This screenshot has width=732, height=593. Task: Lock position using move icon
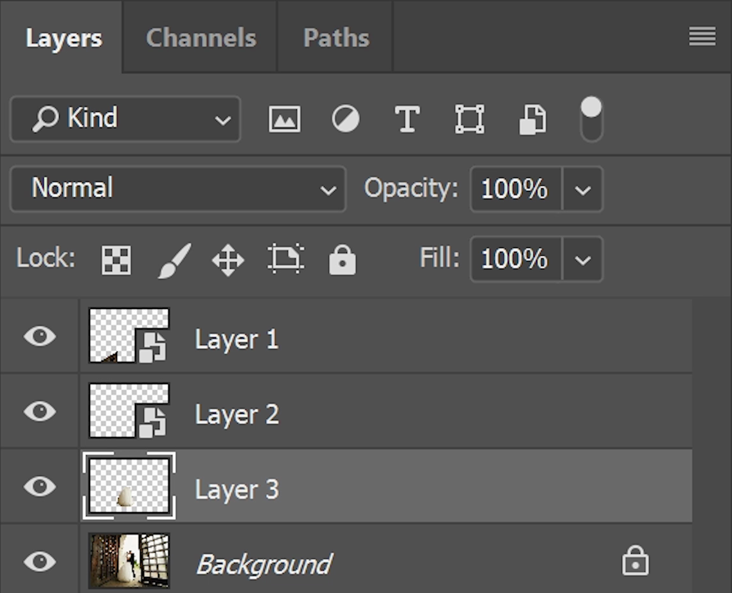(x=229, y=259)
